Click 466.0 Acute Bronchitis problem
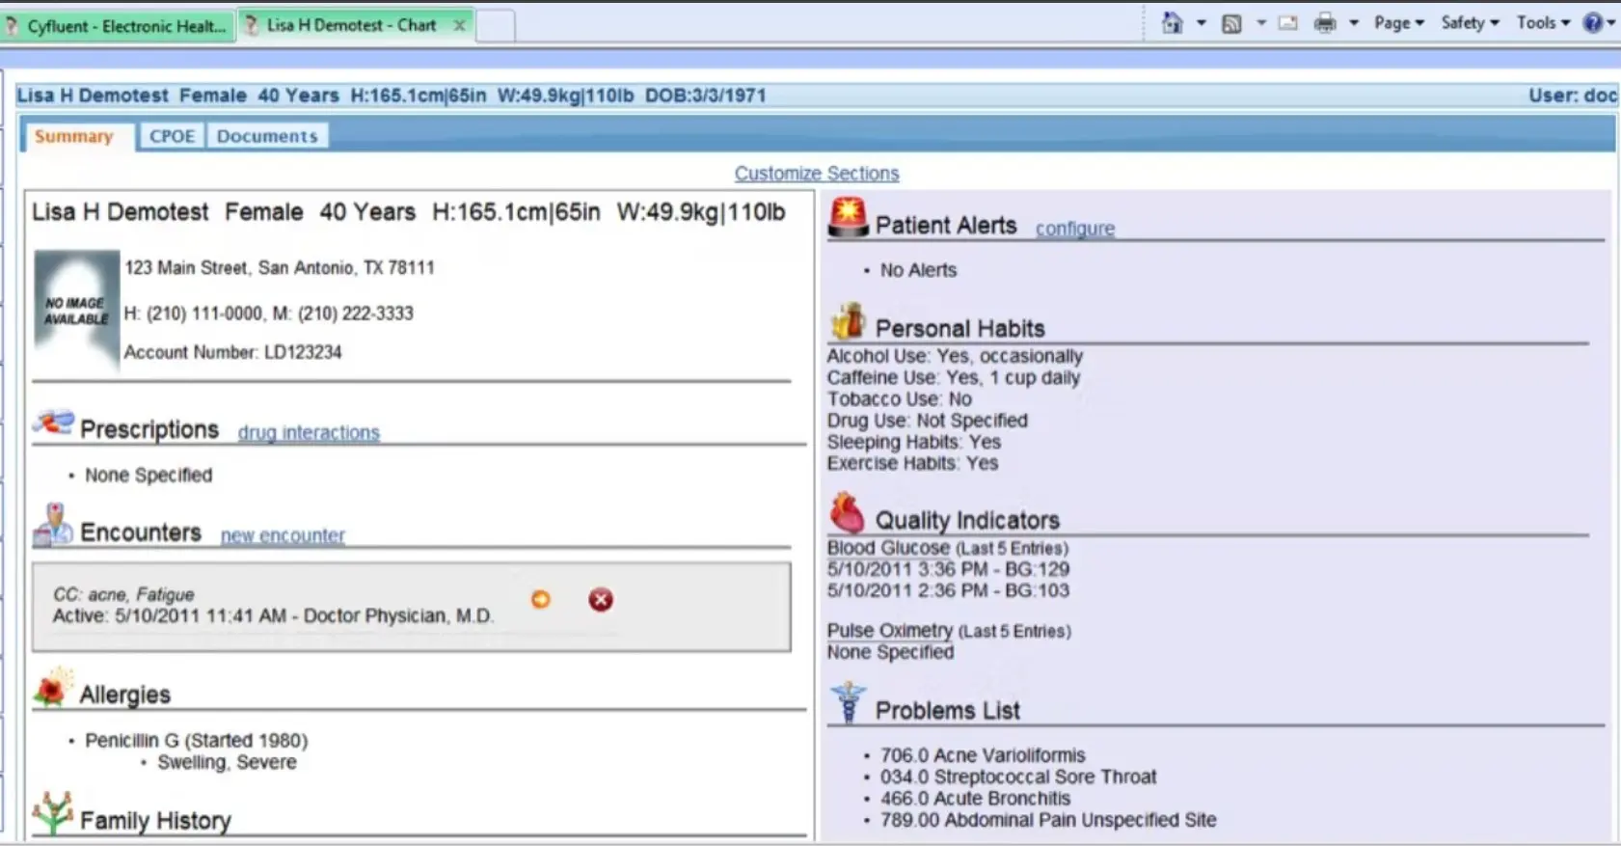 [x=975, y=798]
